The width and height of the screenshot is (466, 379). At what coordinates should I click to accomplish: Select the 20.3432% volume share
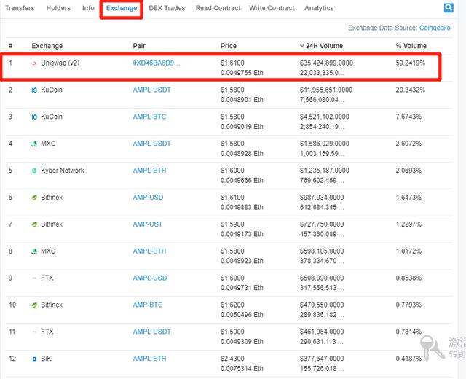point(411,90)
